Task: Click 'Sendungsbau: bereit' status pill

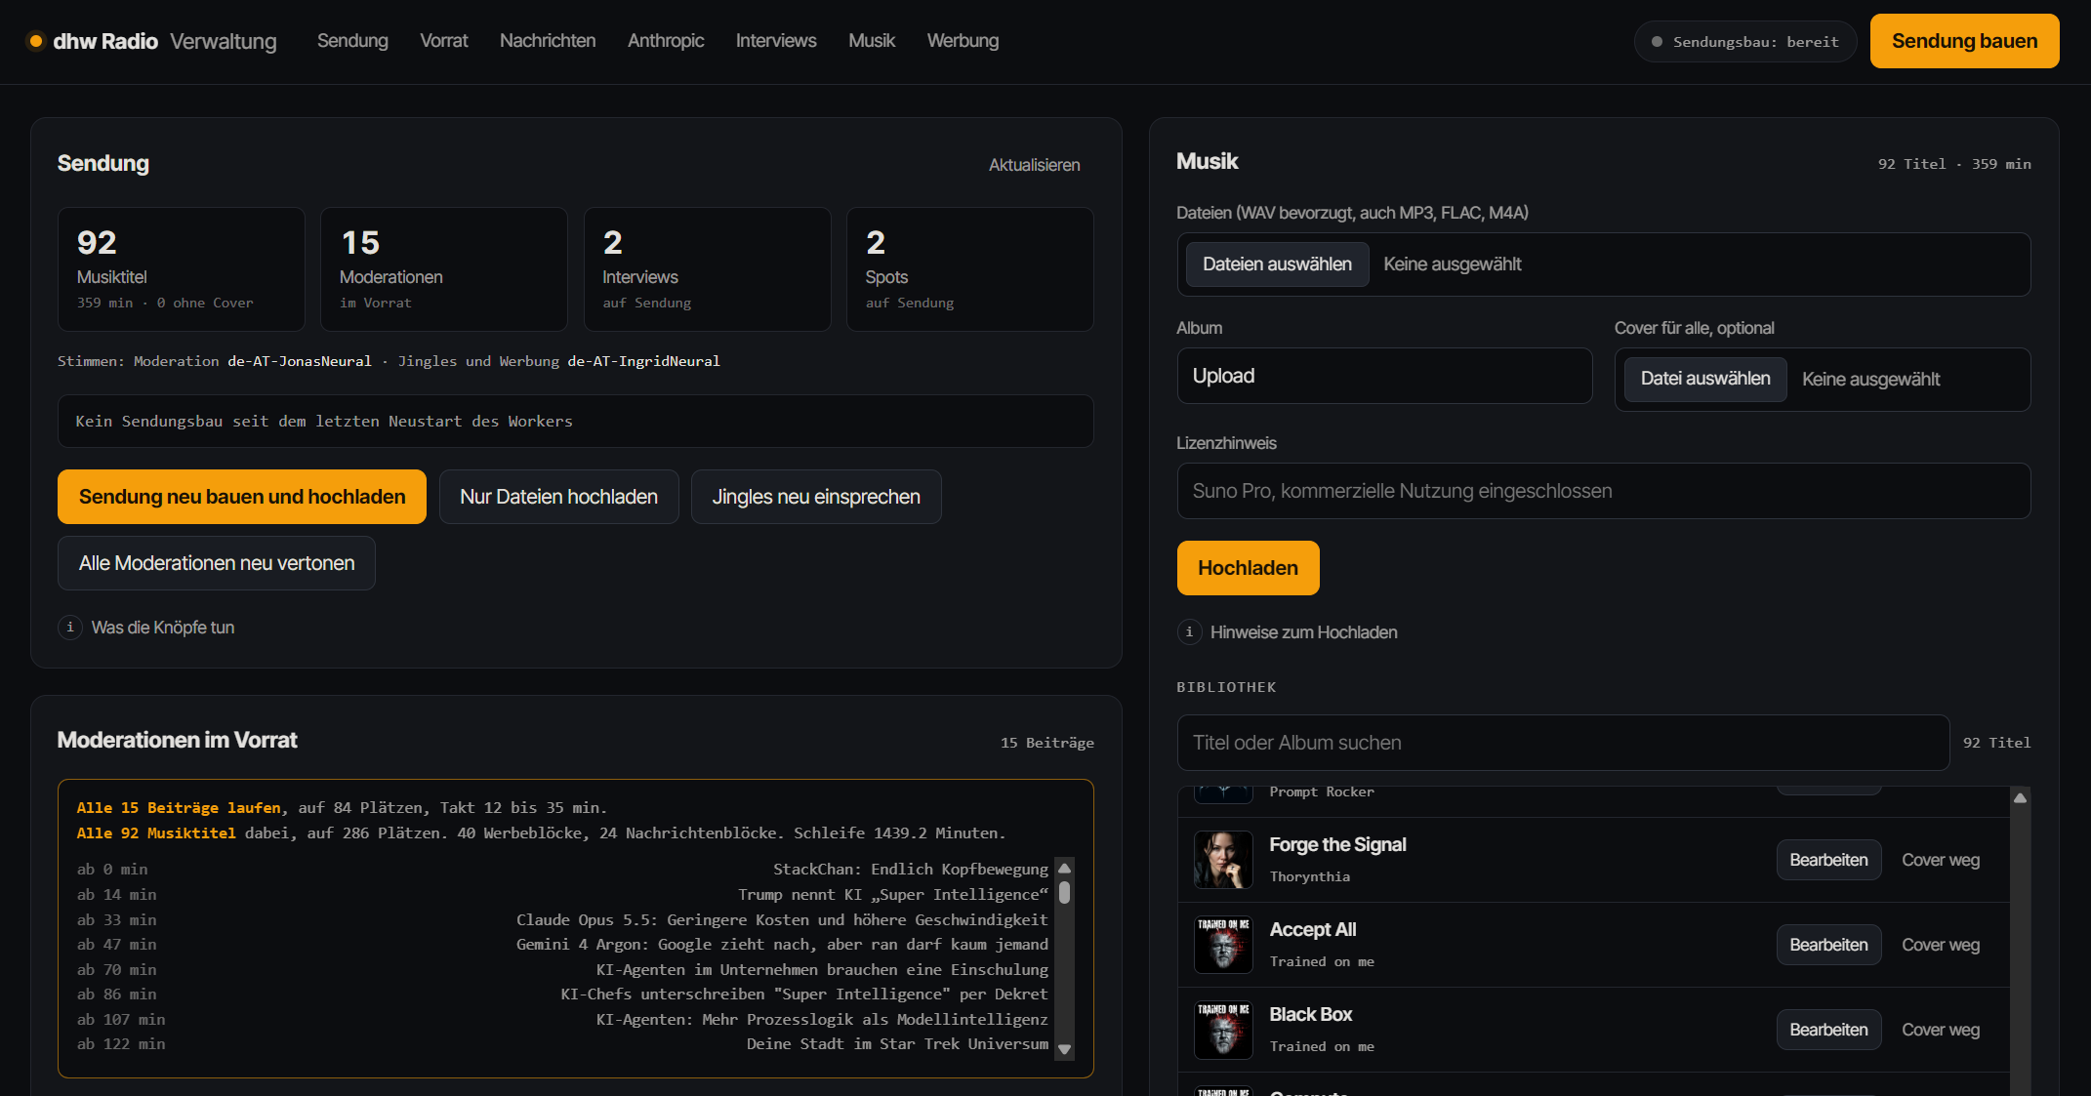Action: 1745,42
